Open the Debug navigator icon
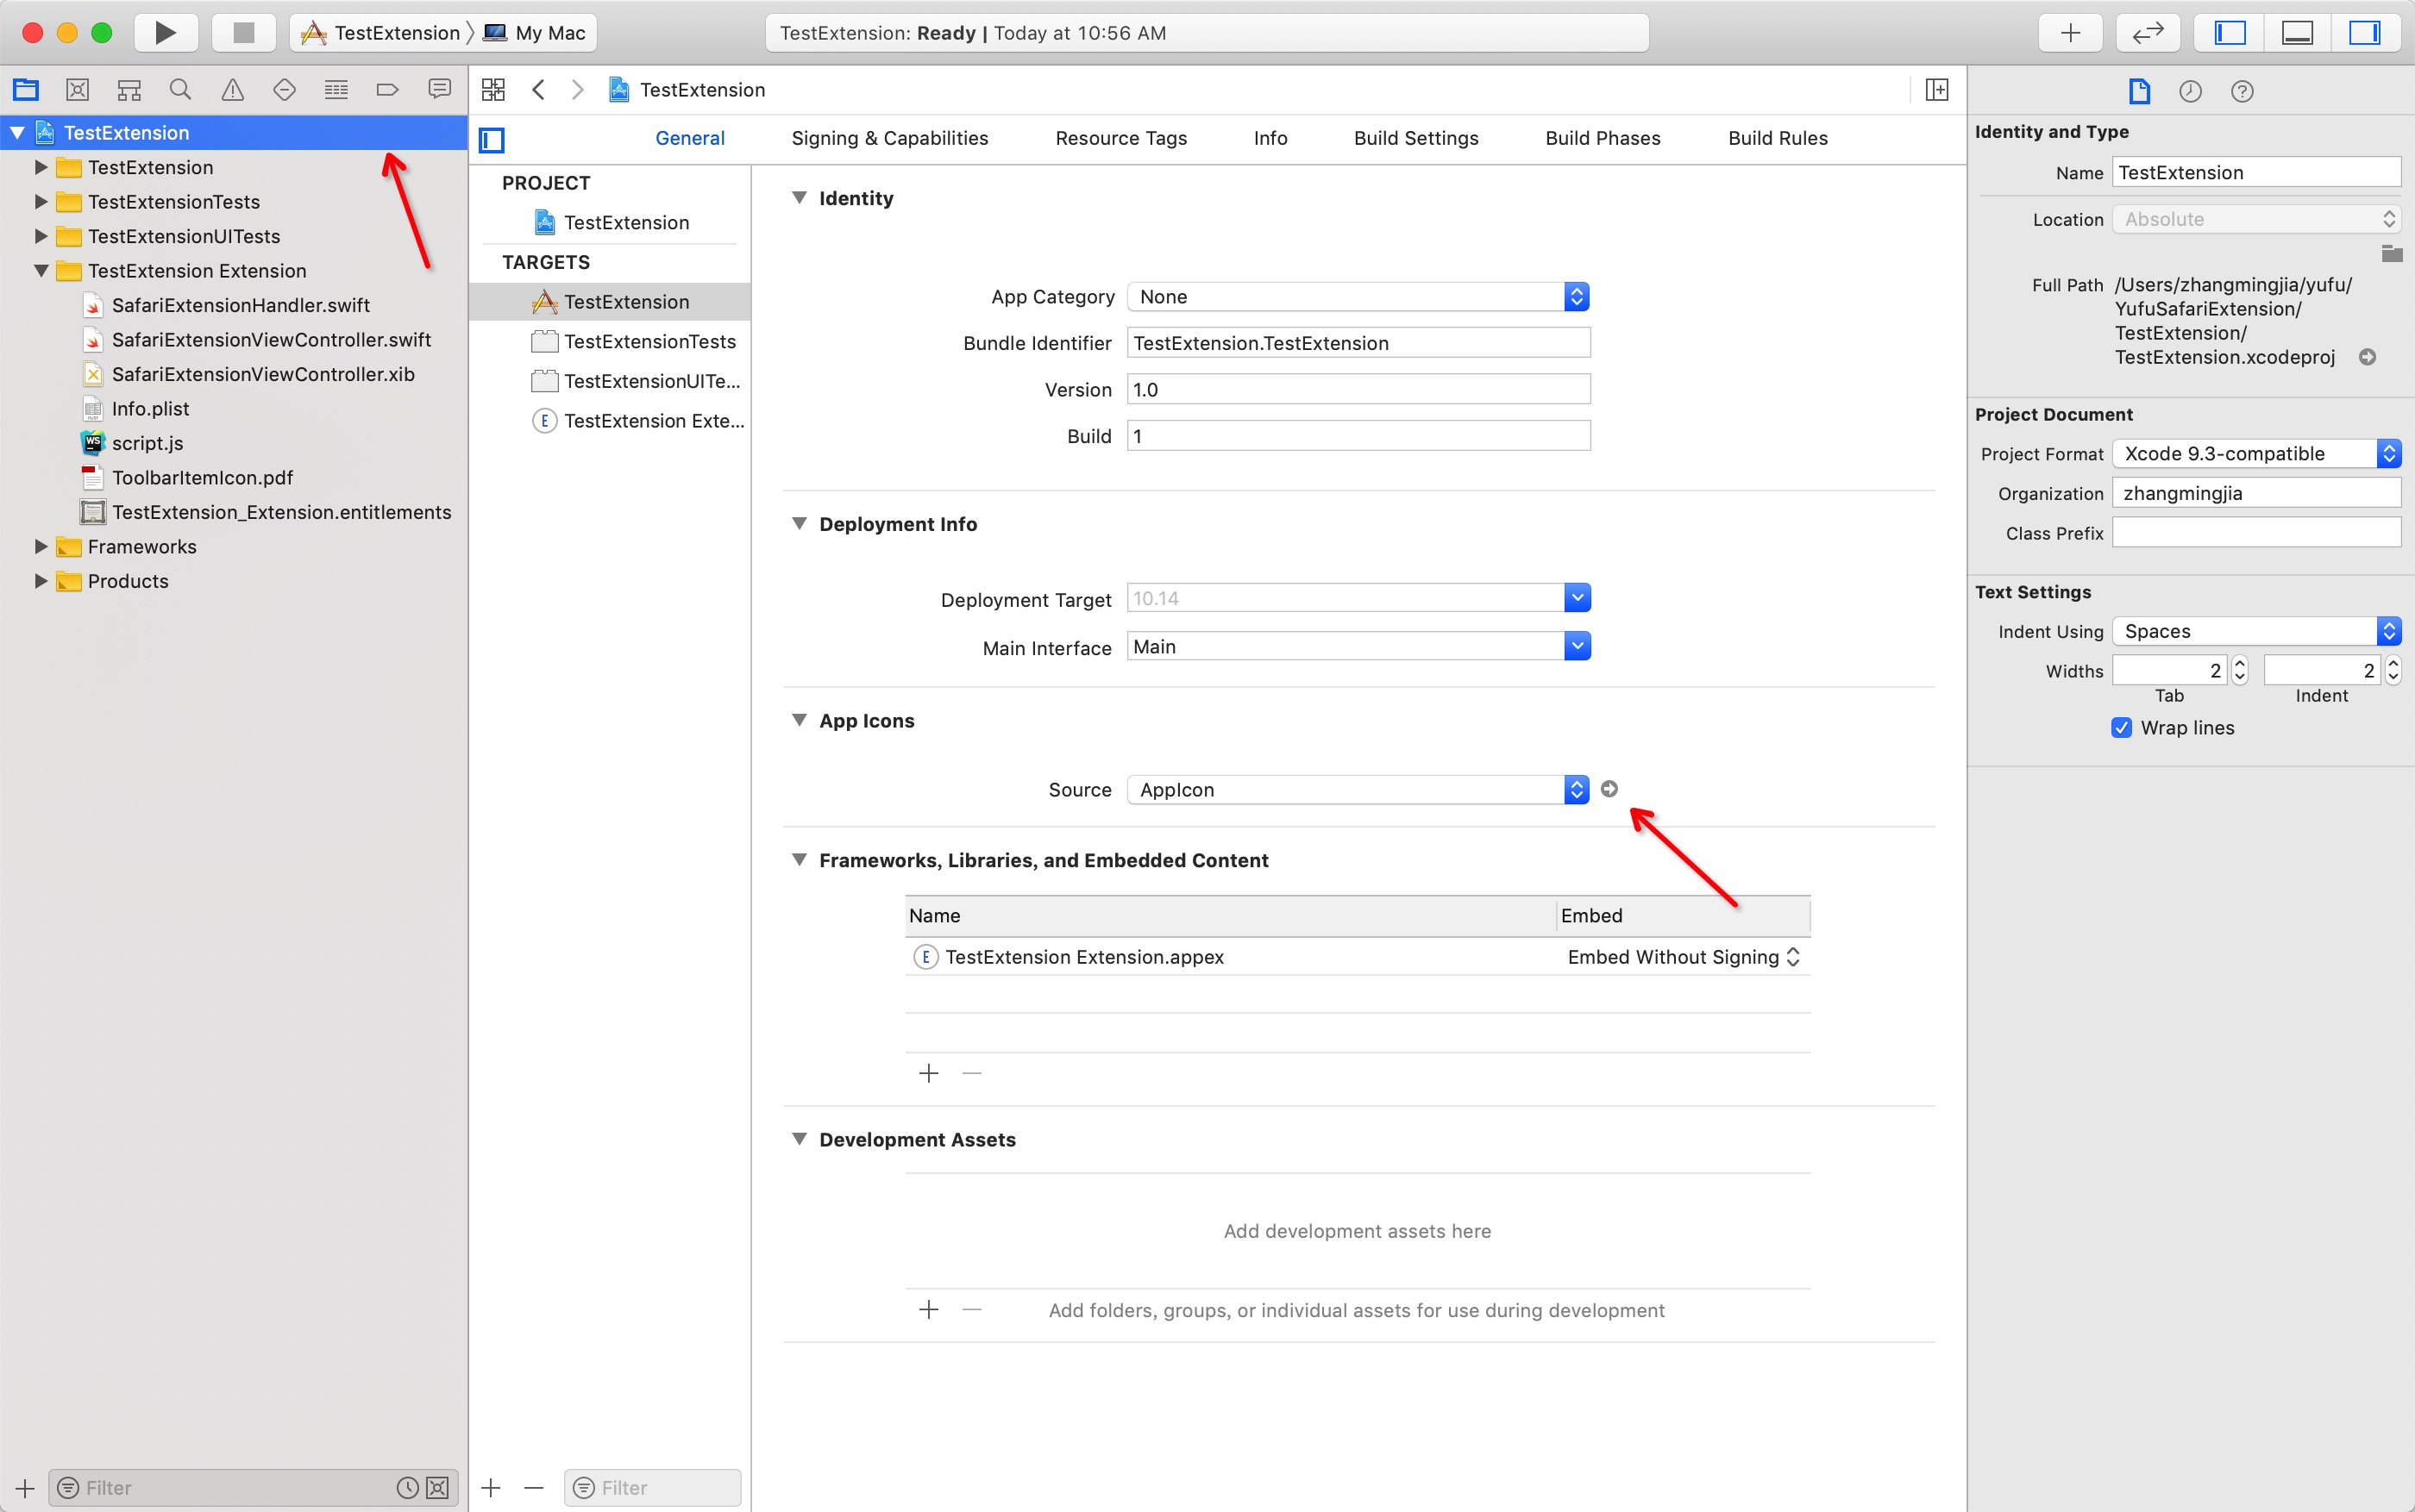 coord(336,89)
